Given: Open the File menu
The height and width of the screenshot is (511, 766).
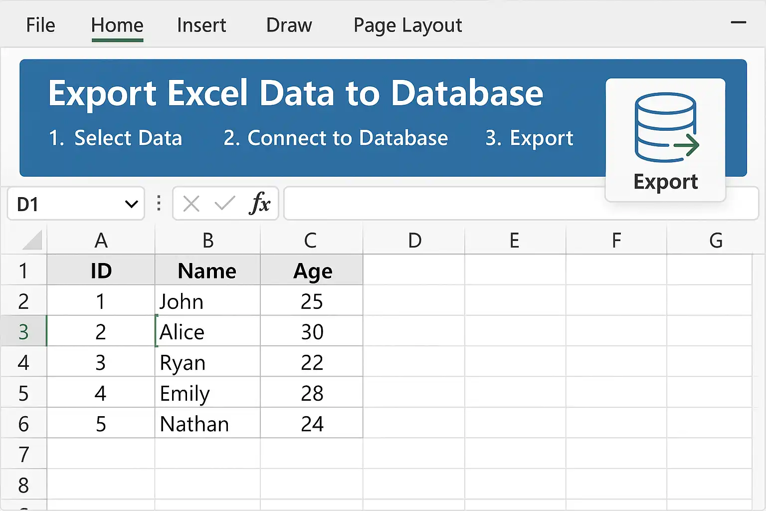Looking at the screenshot, I should 40,25.
